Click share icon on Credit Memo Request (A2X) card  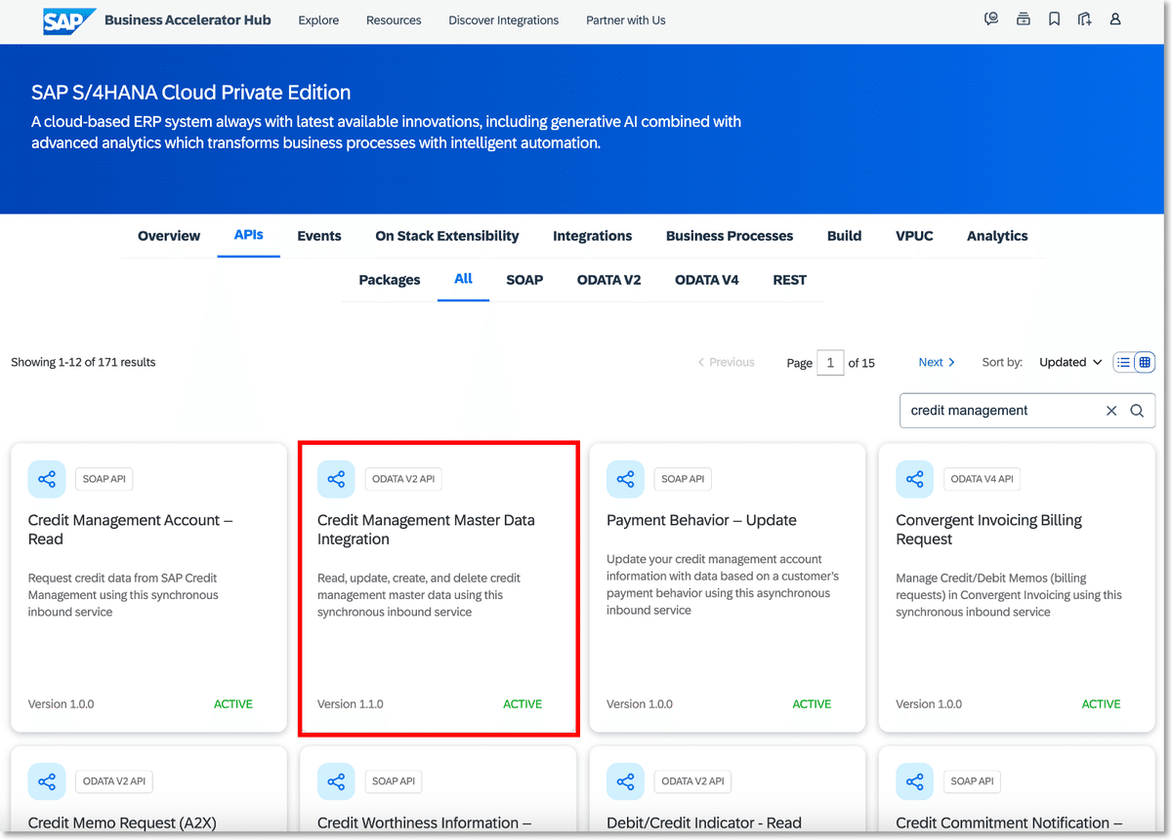(47, 781)
